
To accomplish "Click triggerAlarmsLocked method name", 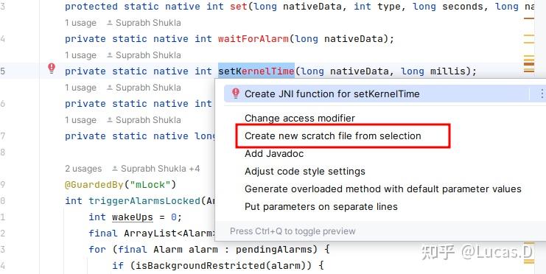I will [144, 201].
